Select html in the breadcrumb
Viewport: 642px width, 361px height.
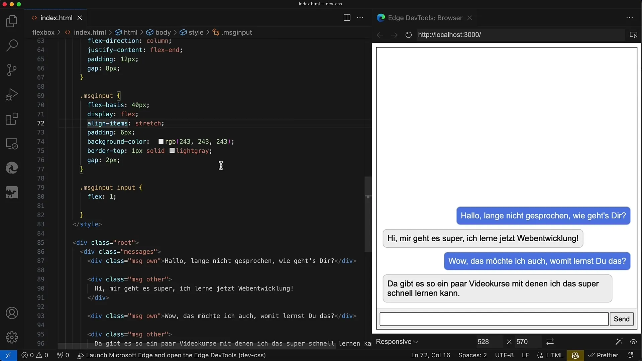click(130, 32)
